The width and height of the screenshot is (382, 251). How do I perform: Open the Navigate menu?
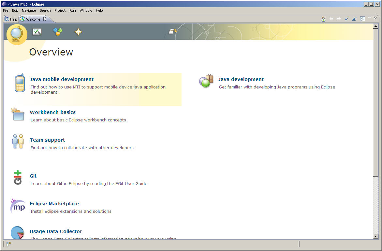click(x=29, y=10)
